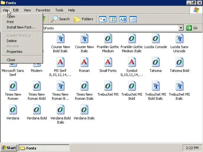
Task: Open the Courier New Bold Italic font icon
Action: coord(61,38)
